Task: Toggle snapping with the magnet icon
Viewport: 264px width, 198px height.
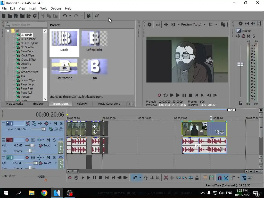Action: pyautogui.click(x=220, y=178)
